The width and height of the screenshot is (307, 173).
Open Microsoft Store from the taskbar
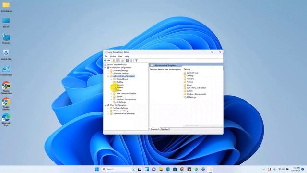click(x=175, y=169)
